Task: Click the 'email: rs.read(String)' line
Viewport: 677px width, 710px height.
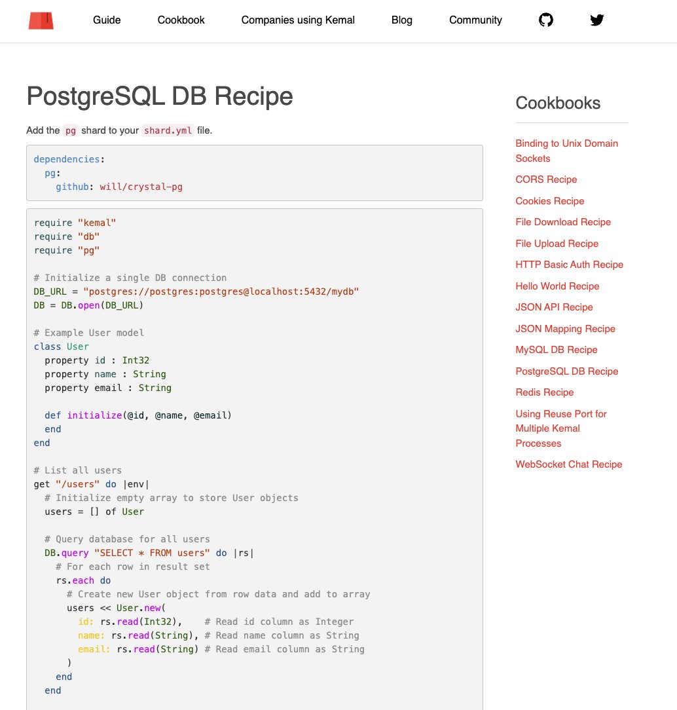Action: coord(221,649)
